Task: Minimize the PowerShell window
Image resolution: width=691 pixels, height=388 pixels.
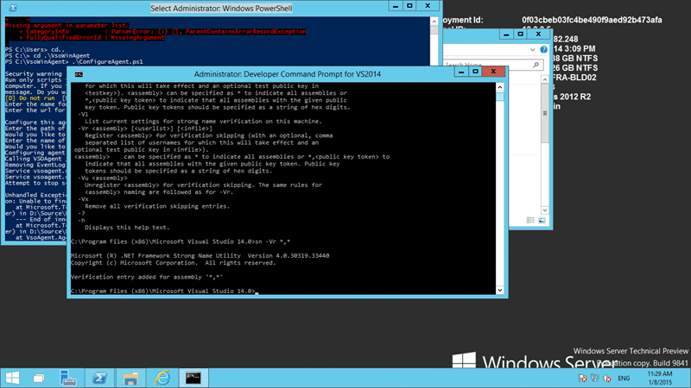Action: click(396, 6)
